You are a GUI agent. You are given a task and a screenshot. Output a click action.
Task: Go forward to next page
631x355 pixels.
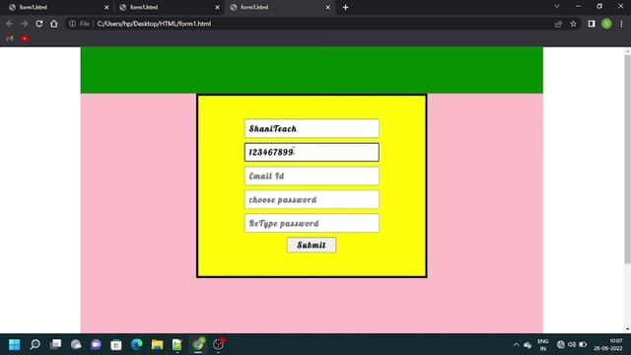(x=24, y=24)
